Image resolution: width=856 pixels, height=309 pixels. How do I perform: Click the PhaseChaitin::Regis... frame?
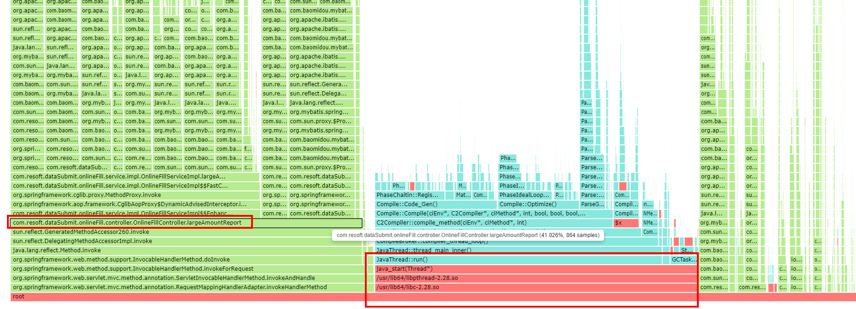point(409,195)
